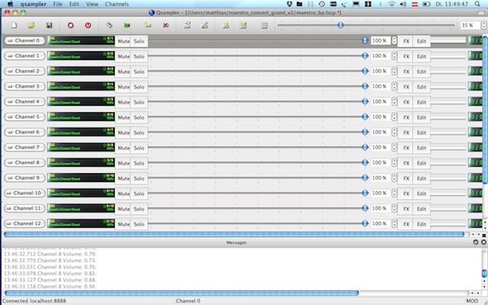The height and width of the screenshot is (305, 488).
Task: Click the red Restart power icon
Action: pos(89,25)
